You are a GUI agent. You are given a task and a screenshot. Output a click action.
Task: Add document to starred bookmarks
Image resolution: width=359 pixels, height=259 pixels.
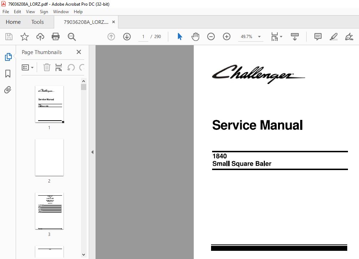point(25,37)
